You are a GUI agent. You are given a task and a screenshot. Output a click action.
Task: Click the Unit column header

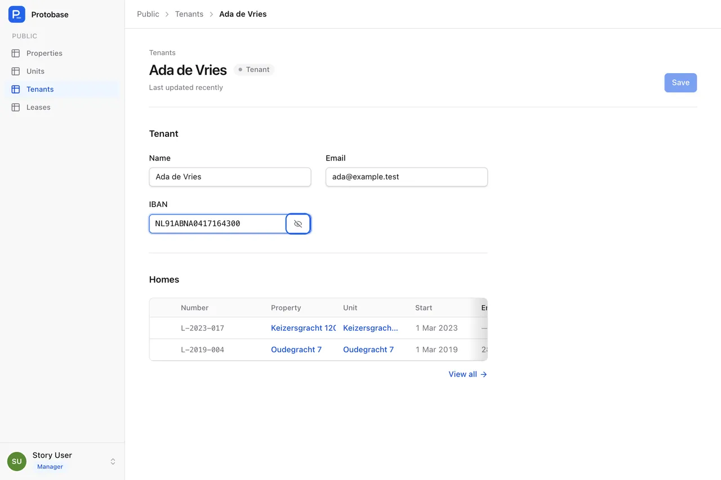coord(350,308)
